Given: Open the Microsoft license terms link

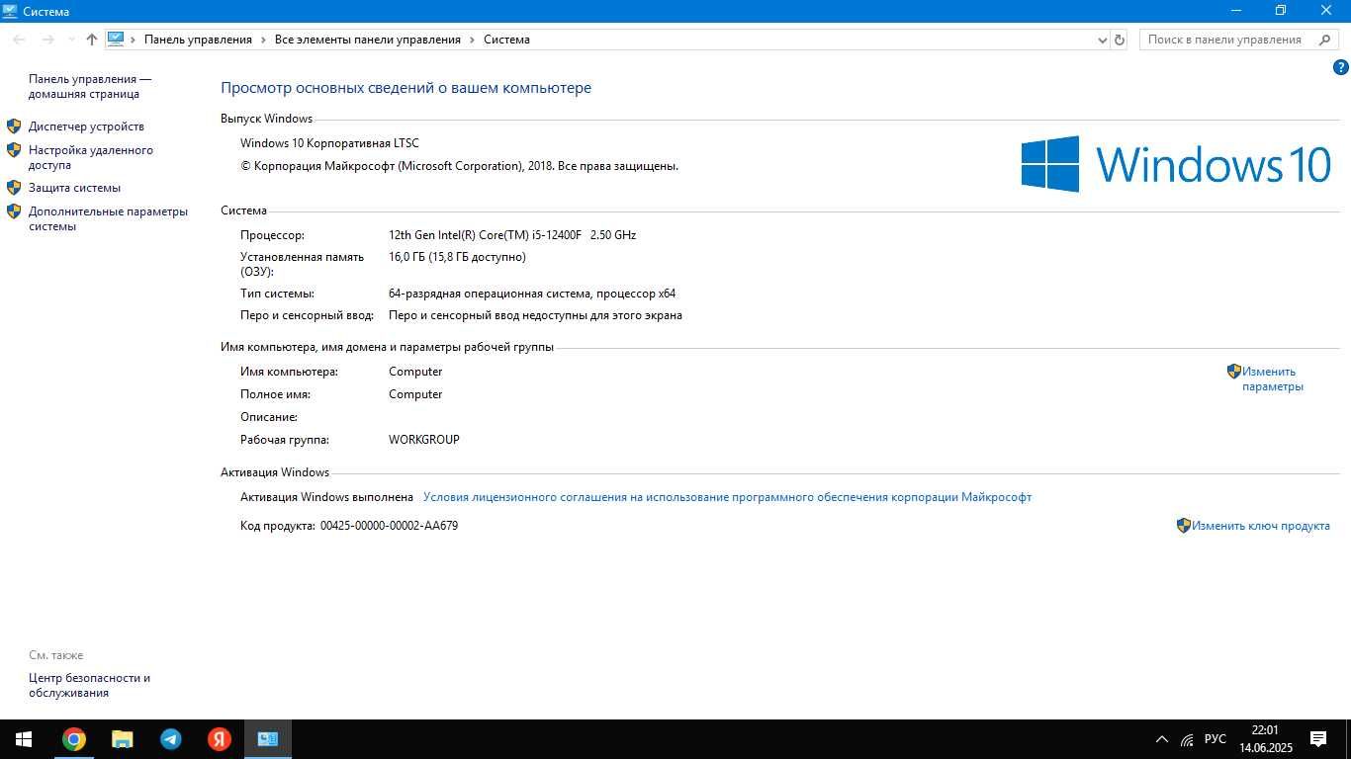Looking at the screenshot, I should 727,497.
